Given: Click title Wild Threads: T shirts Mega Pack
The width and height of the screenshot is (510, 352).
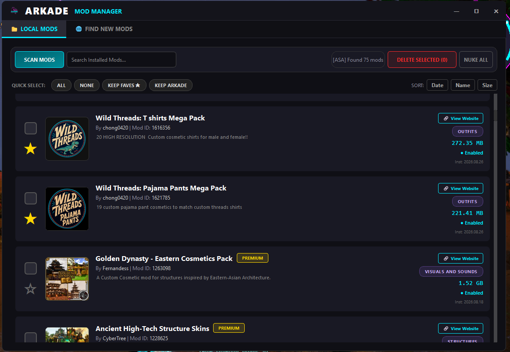Looking at the screenshot, I should pyautogui.click(x=150, y=118).
